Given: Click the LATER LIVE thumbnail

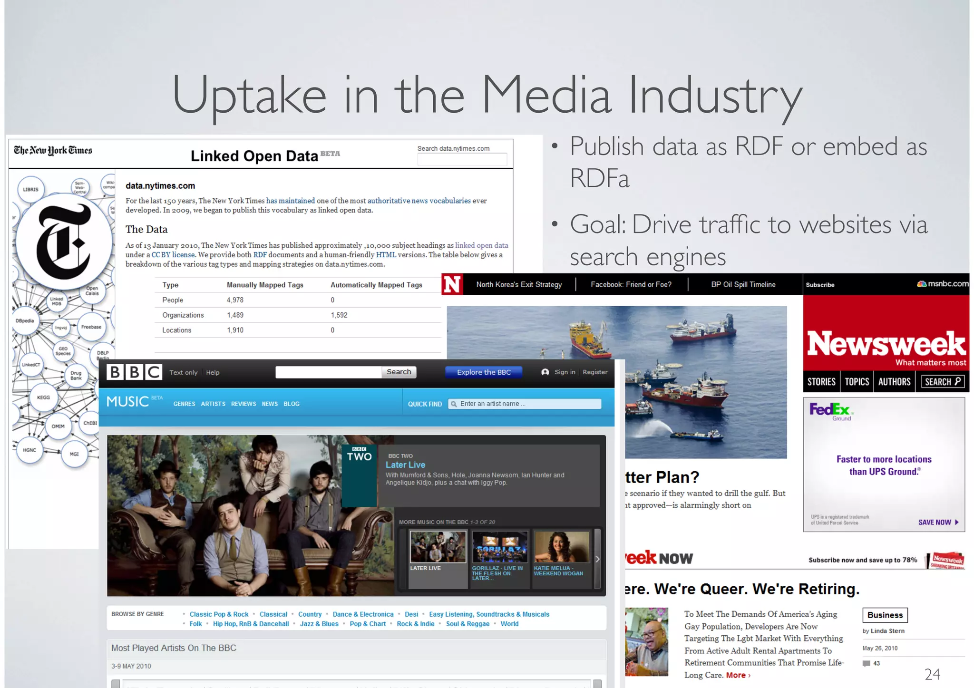Looking at the screenshot, I should 438,546.
